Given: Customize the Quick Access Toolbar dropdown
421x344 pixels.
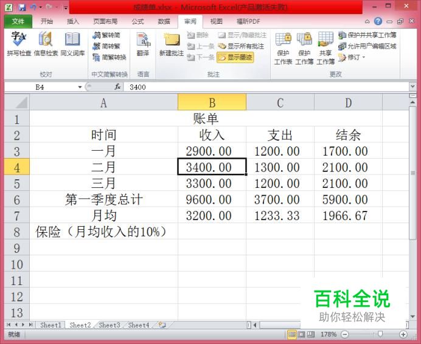Looking at the screenshot, I should coord(65,7).
